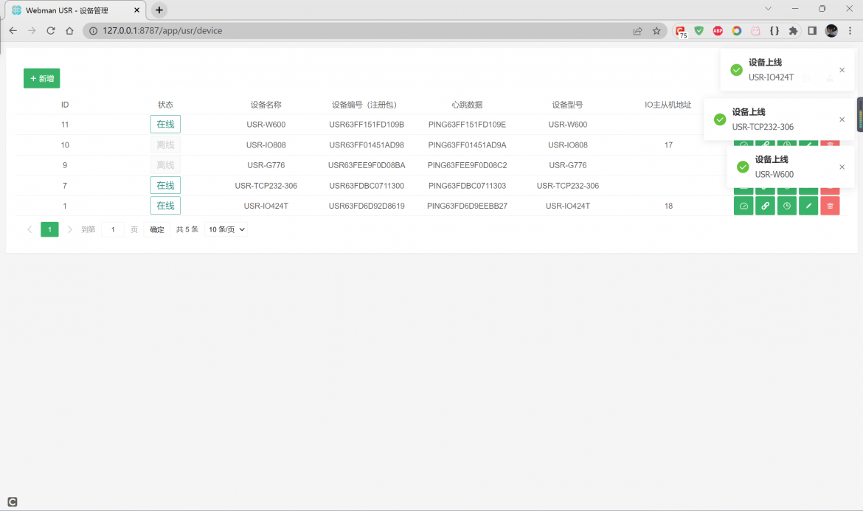Go to previous page arrow in pagination
Screen dimensions: 863x511
tap(30, 229)
